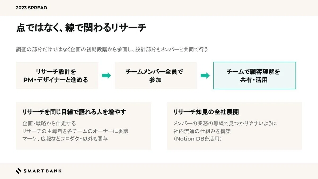The image size is (318, 179).
Task: Click the second green arrow icon
Action: [x=205, y=76]
